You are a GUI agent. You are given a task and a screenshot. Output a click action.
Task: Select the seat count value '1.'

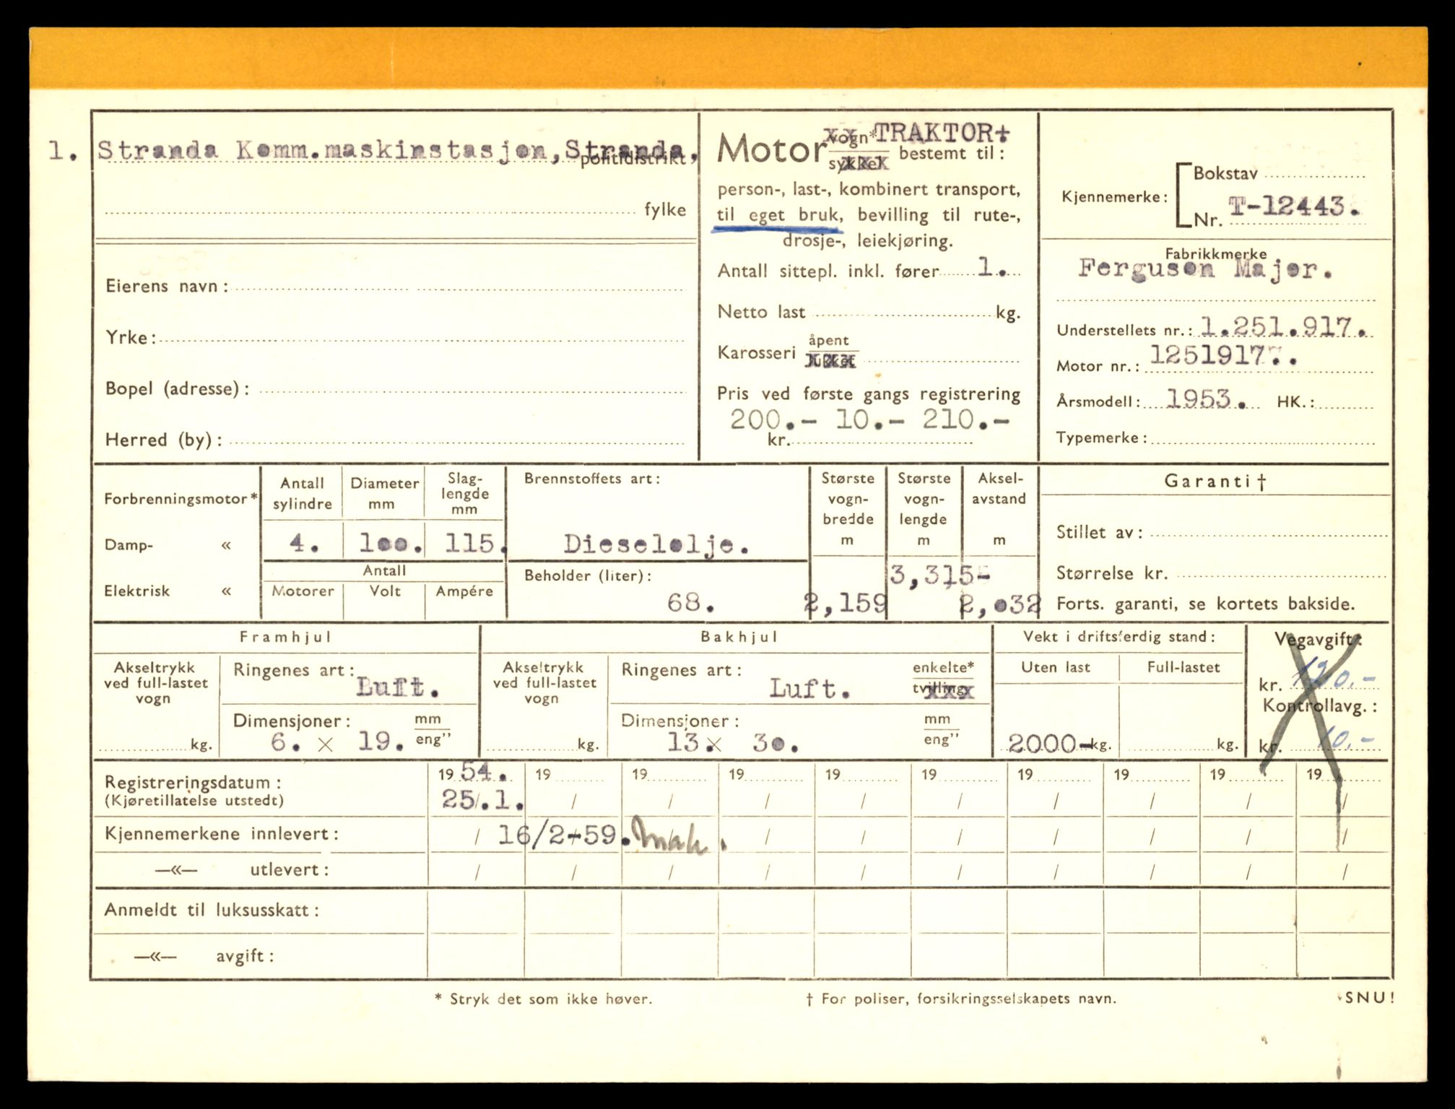tap(992, 269)
